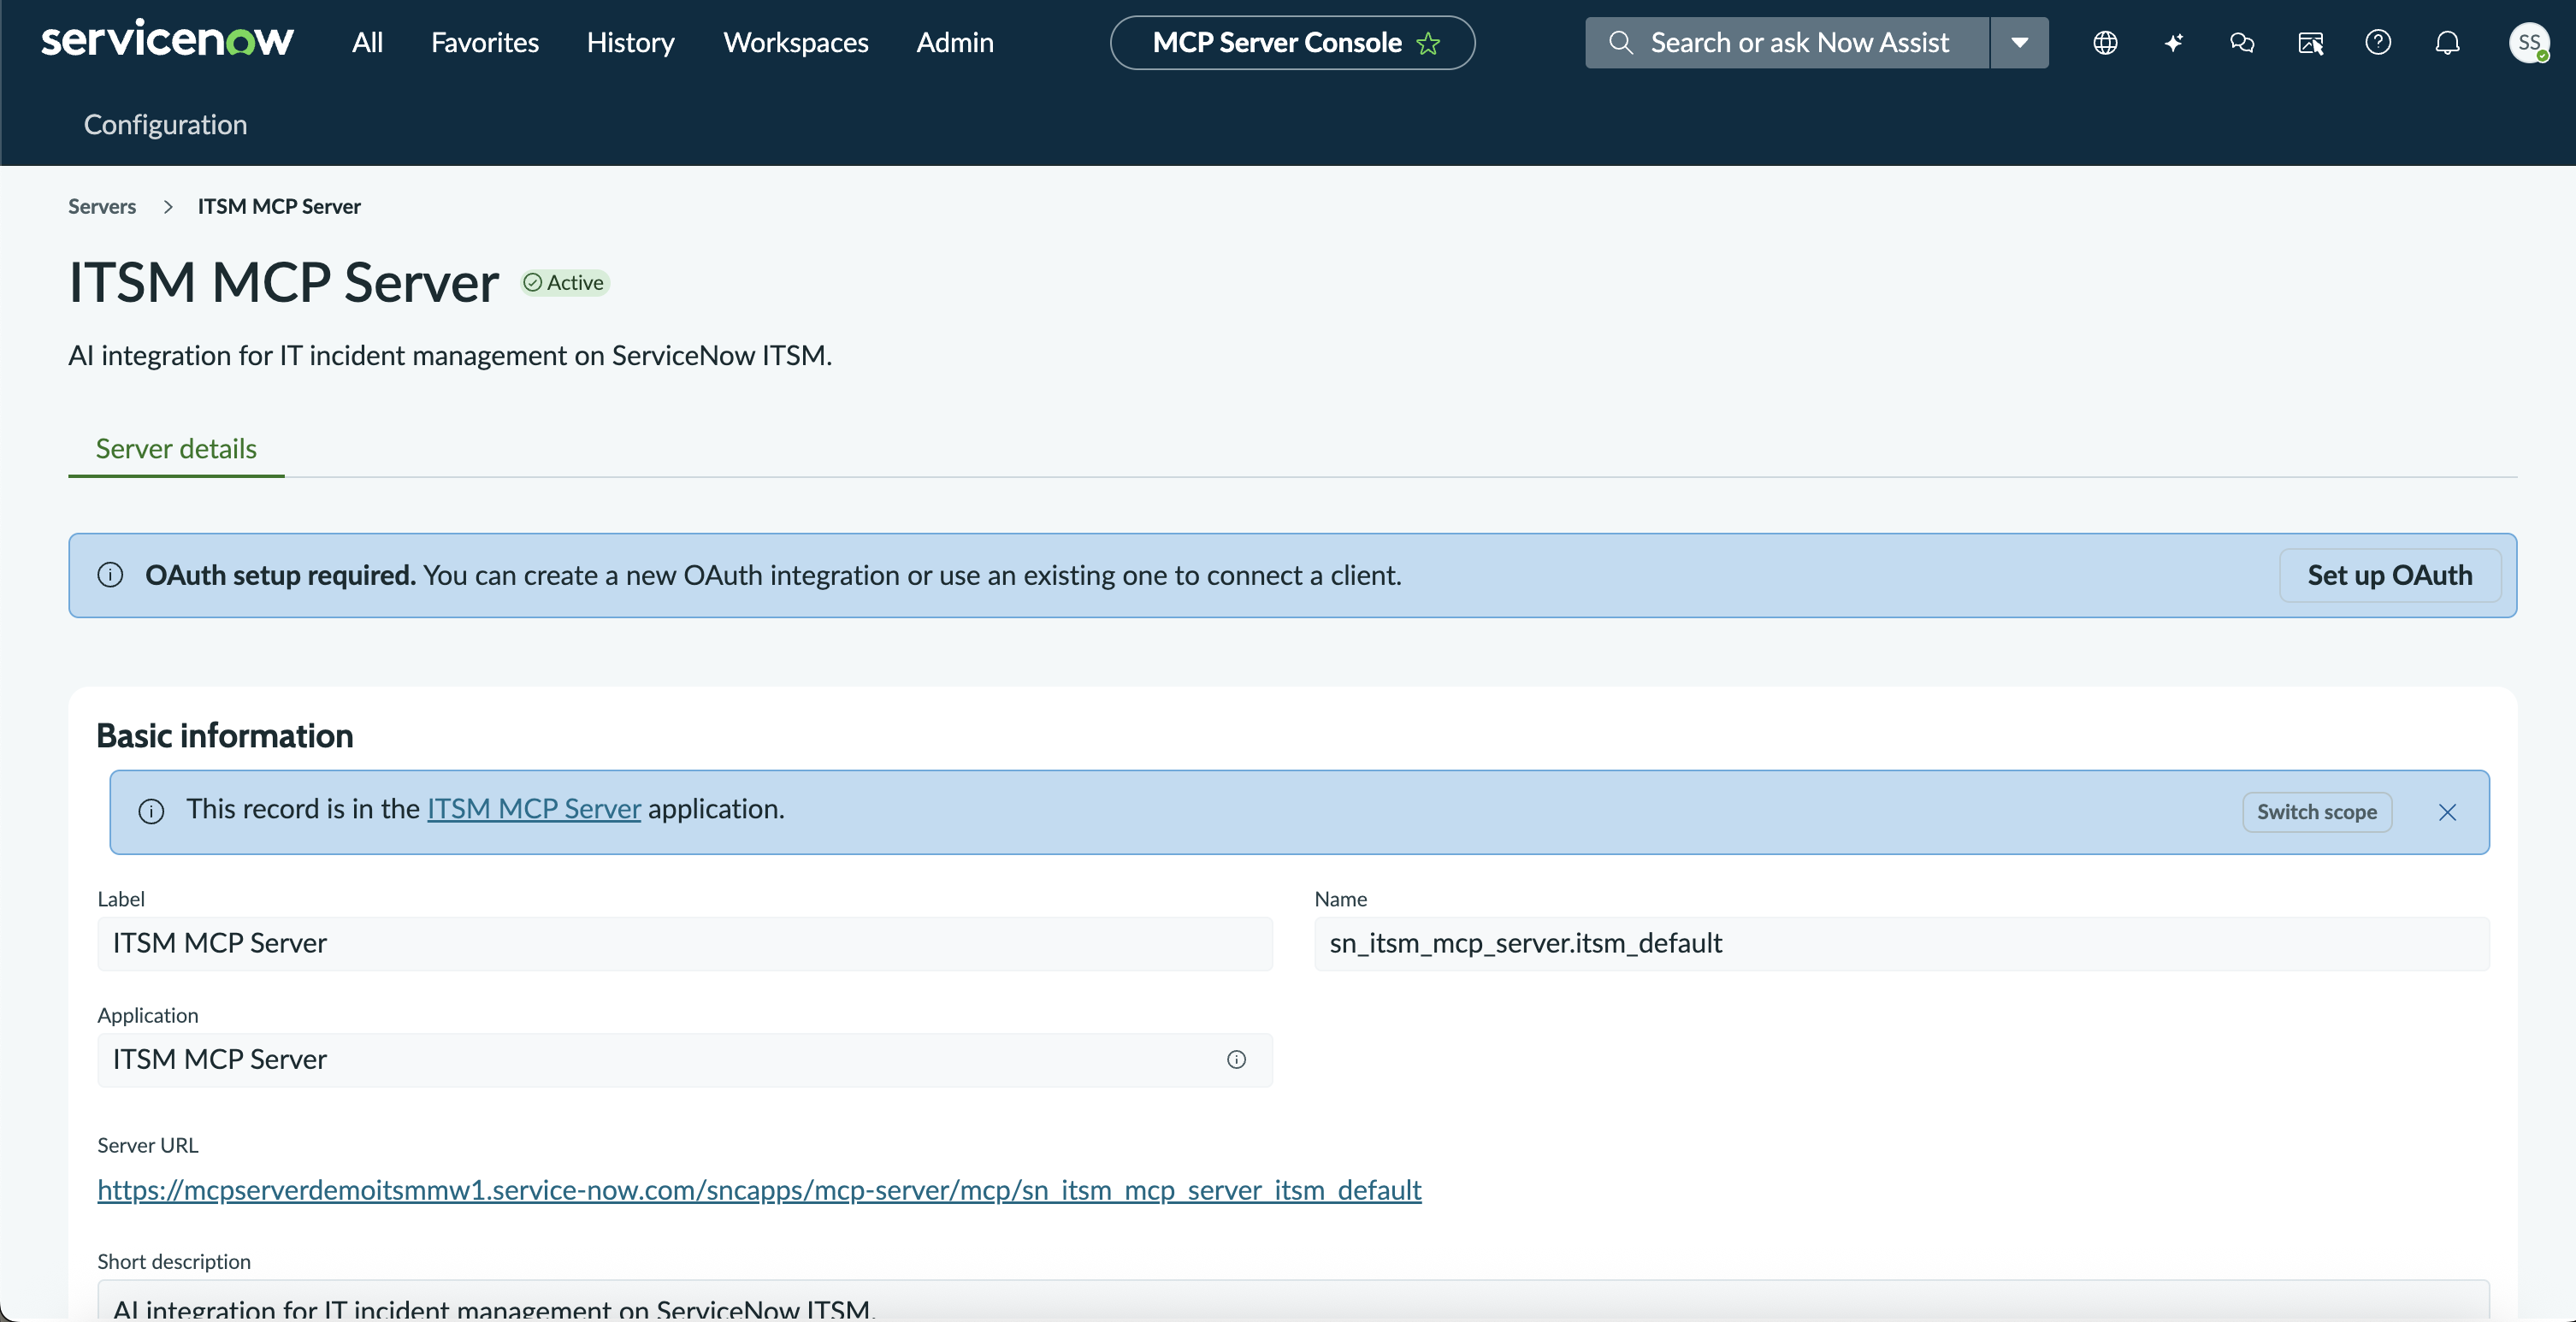The height and width of the screenshot is (1322, 2576).
Task: Open the element inspector picker icon
Action: (x=2310, y=43)
